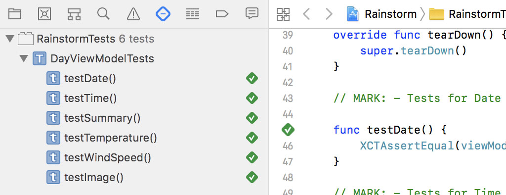This screenshot has width=506, height=195.
Task: Click the green check beside testDate() row
Action: click(x=252, y=78)
